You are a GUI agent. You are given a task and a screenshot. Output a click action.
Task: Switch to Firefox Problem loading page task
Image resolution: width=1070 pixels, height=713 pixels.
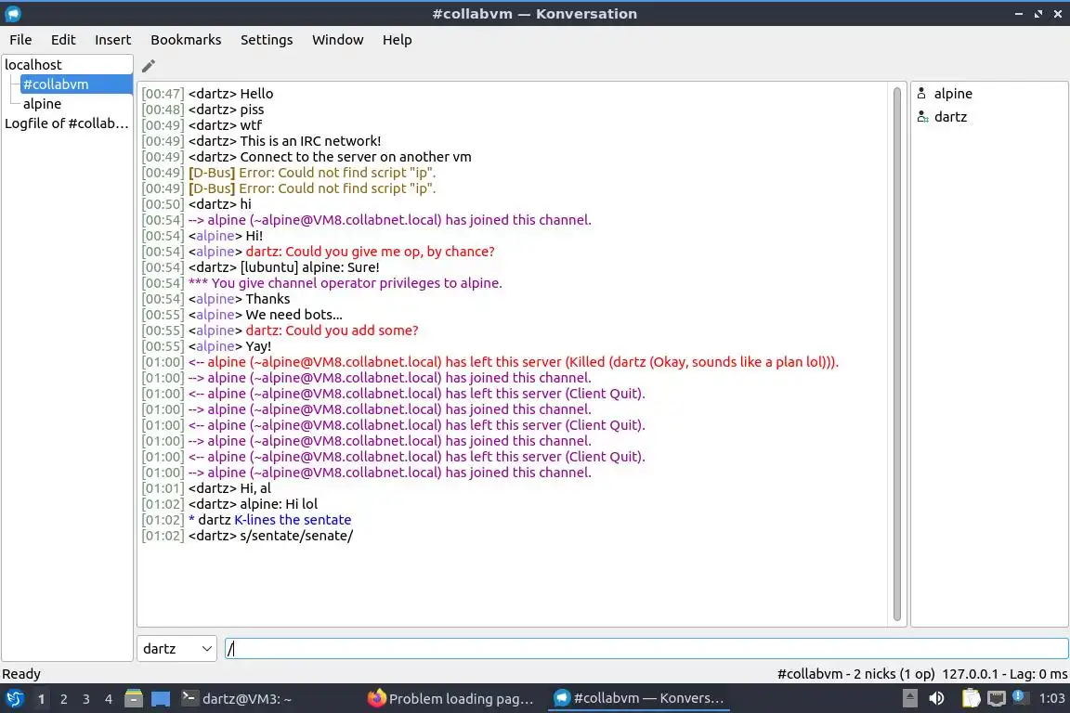pyautogui.click(x=450, y=699)
